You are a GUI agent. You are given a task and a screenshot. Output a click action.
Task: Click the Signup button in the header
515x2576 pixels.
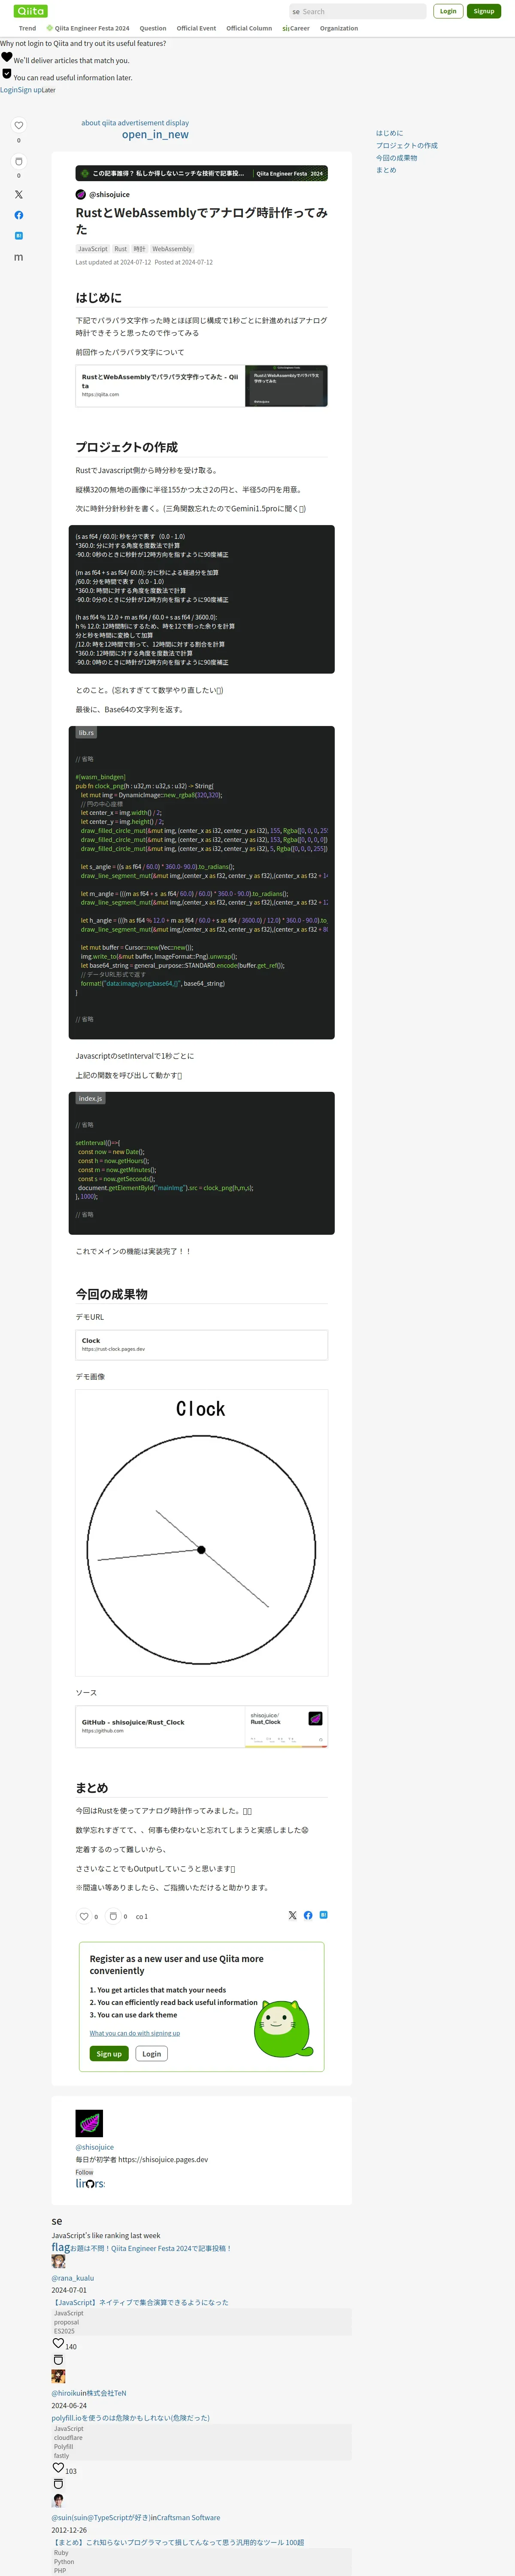[x=484, y=11]
